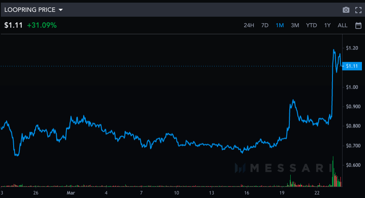Click the 26 date label on time axis
Screen dimensions: 365x198
pyautogui.click(x=36, y=193)
